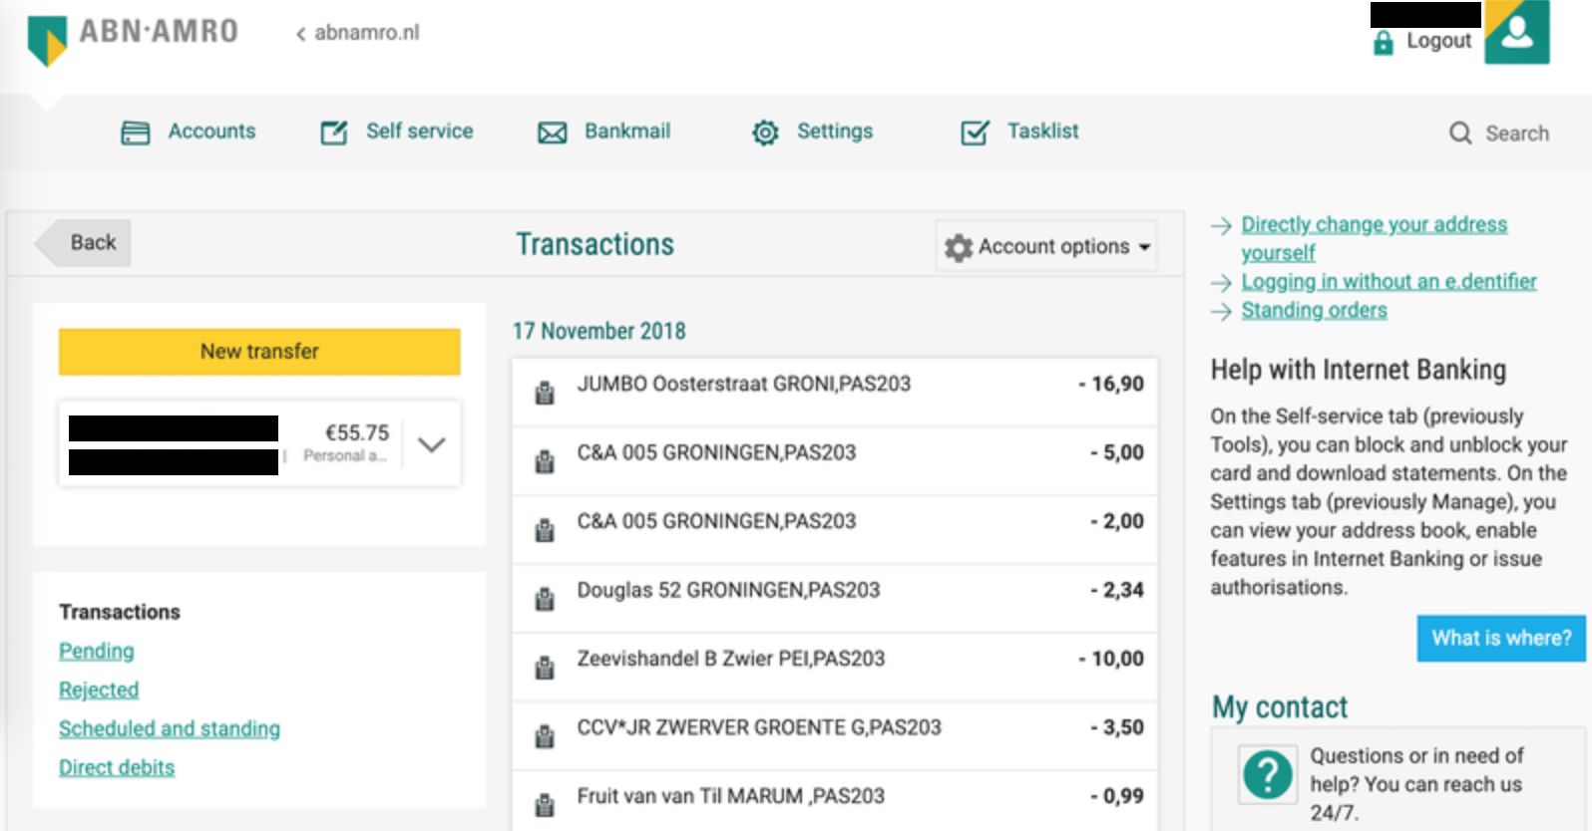Click the Douglas 52 transaction icon
The height and width of the screenshot is (831, 1592).
[545, 599]
